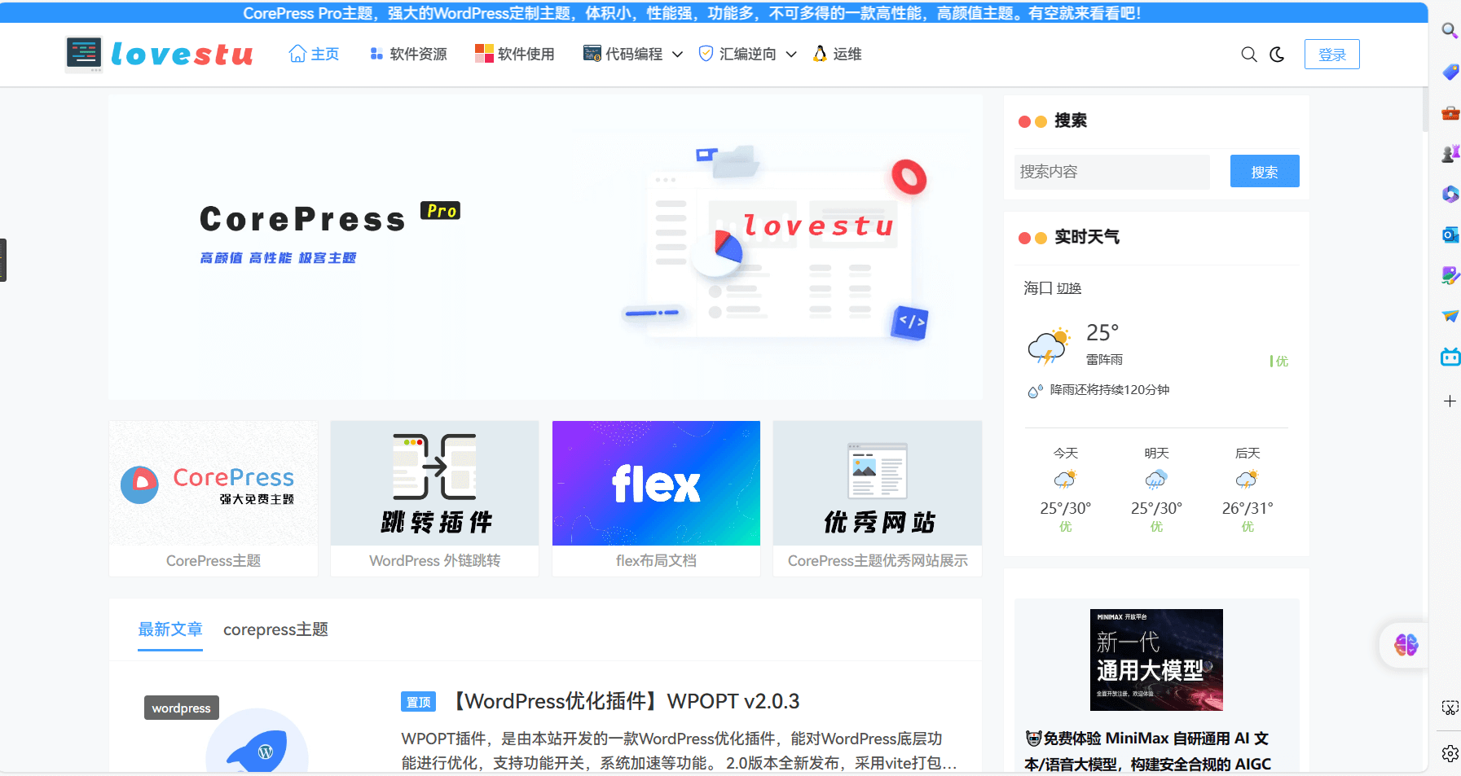Switch to the corepress主题 tab

(275, 629)
